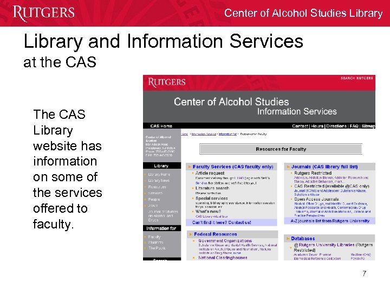Click the large Rutgers logo on slide banner
The image size is (390, 293).
tap(44, 13)
